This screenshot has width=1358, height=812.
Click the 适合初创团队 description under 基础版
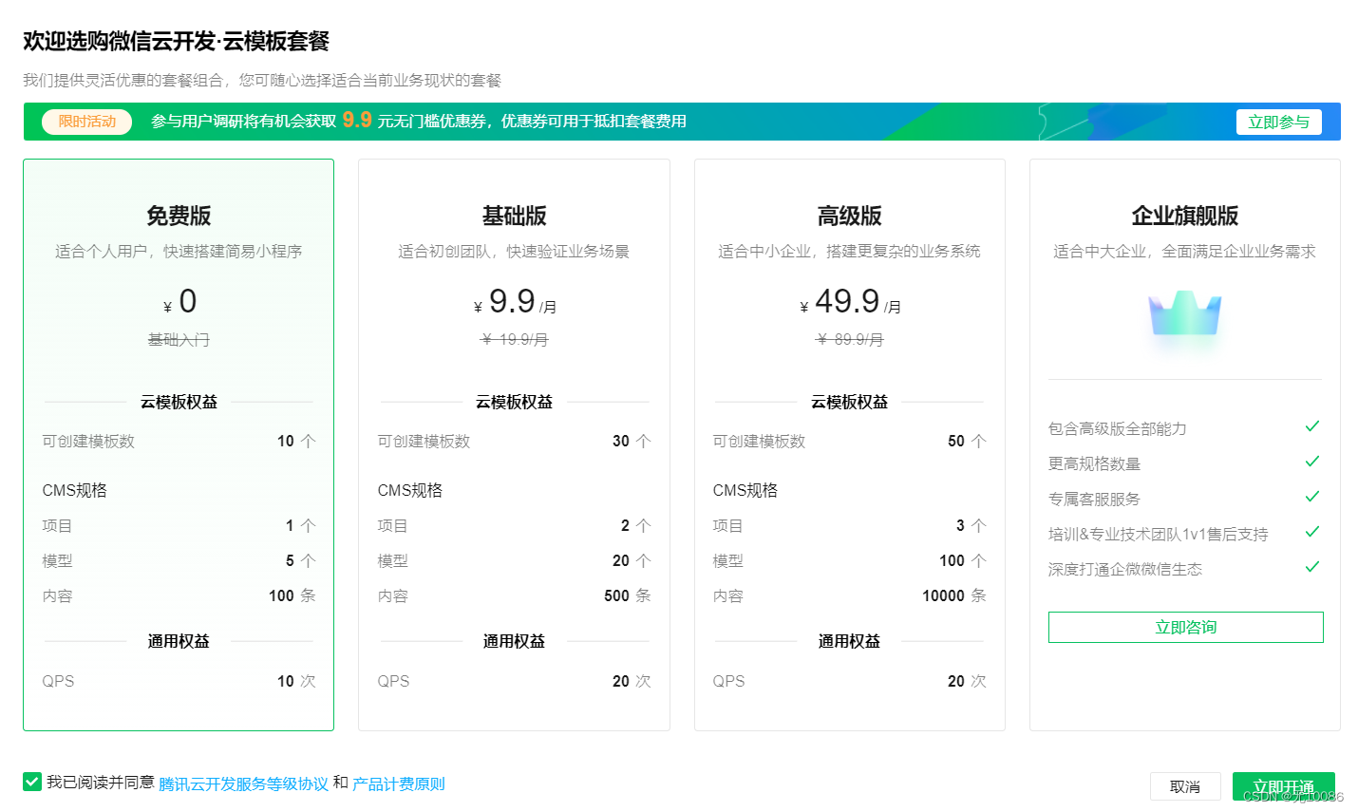point(514,251)
